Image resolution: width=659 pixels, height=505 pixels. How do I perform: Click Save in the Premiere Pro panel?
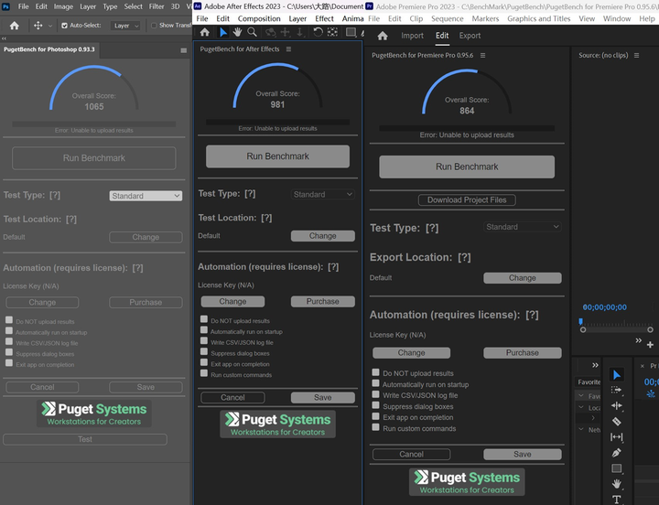tap(523, 454)
